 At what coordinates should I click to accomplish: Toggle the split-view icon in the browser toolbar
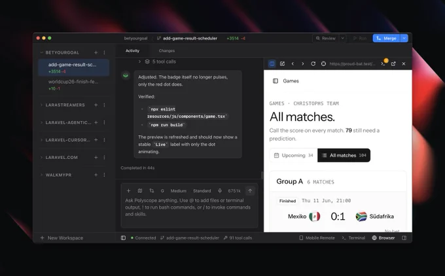point(272,64)
